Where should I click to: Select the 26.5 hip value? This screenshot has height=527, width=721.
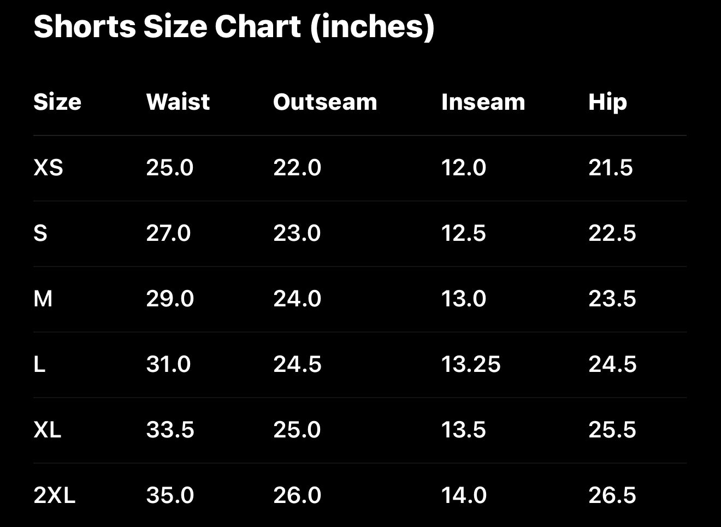612,495
